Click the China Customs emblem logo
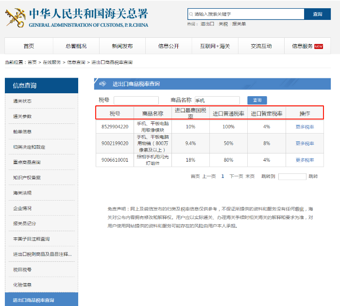The width and height of the screenshot is (340, 306). point(16,17)
